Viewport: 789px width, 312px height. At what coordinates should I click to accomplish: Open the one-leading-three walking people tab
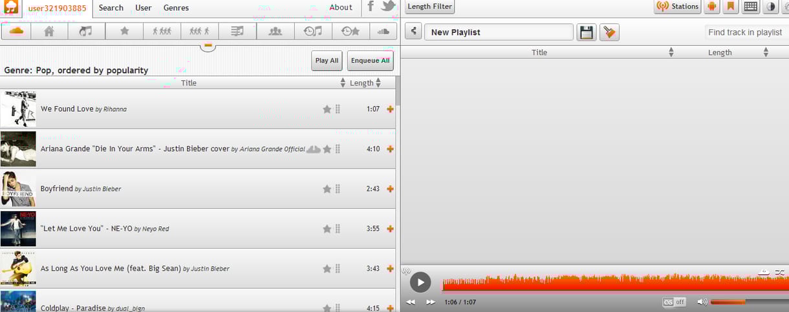(162, 31)
